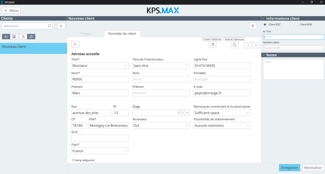Viewport: 325px width, 174px height.
Task: Delete client using the trash icon
Action: click(253, 26)
